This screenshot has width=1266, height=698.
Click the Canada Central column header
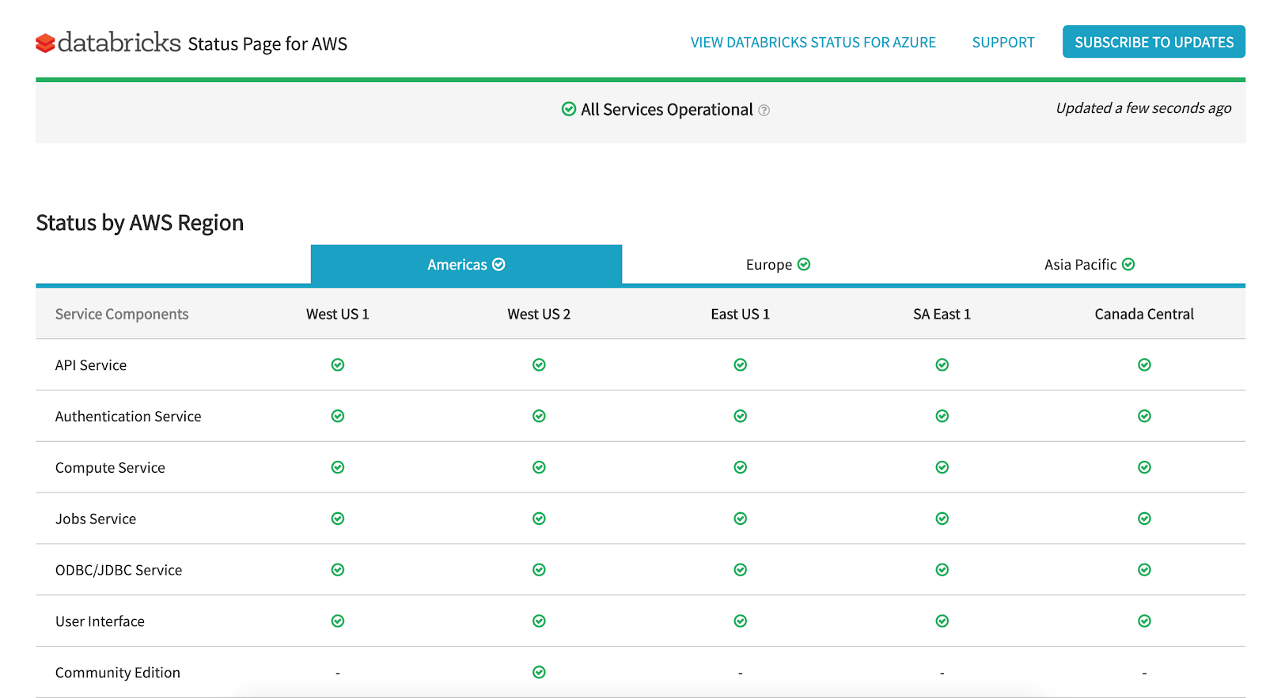coord(1143,314)
